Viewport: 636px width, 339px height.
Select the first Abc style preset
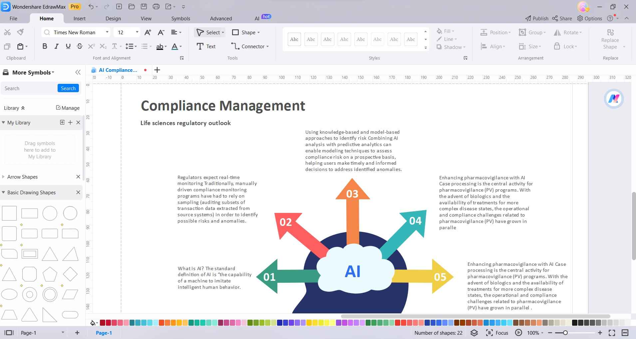click(294, 39)
